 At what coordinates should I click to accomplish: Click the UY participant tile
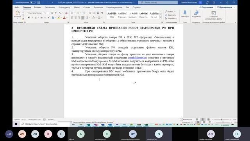click(x=133, y=134)
